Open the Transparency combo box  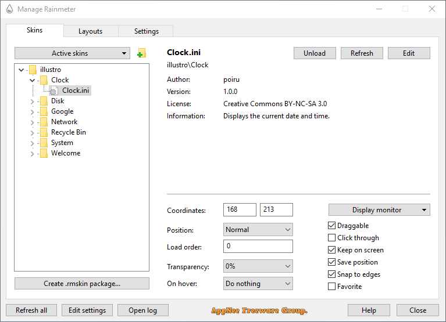(x=258, y=266)
